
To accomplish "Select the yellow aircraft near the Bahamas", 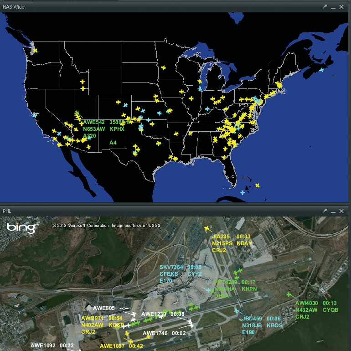I will [258, 186].
